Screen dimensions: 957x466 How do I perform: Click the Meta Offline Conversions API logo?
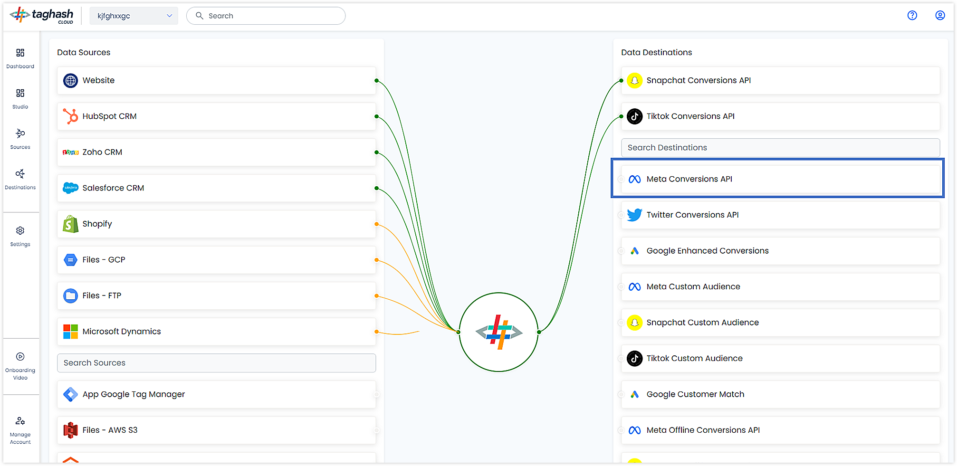pyautogui.click(x=634, y=430)
